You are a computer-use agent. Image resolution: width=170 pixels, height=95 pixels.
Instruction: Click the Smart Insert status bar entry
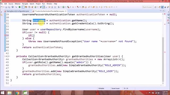116,88
